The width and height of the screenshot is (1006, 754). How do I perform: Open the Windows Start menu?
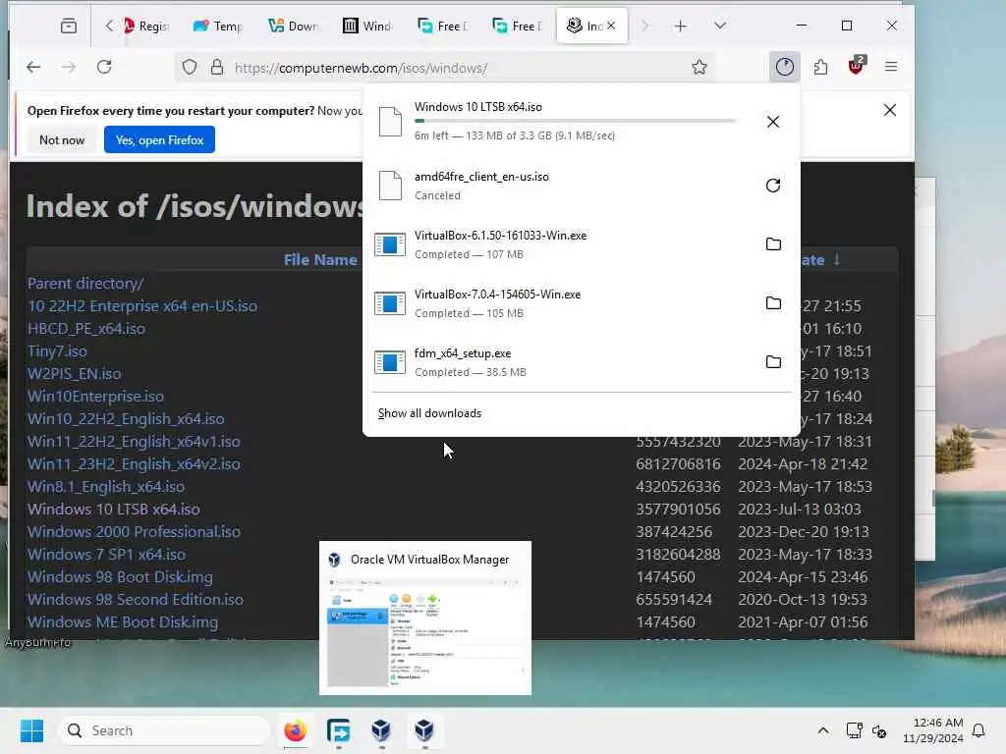pyautogui.click(x=31, y=730)
